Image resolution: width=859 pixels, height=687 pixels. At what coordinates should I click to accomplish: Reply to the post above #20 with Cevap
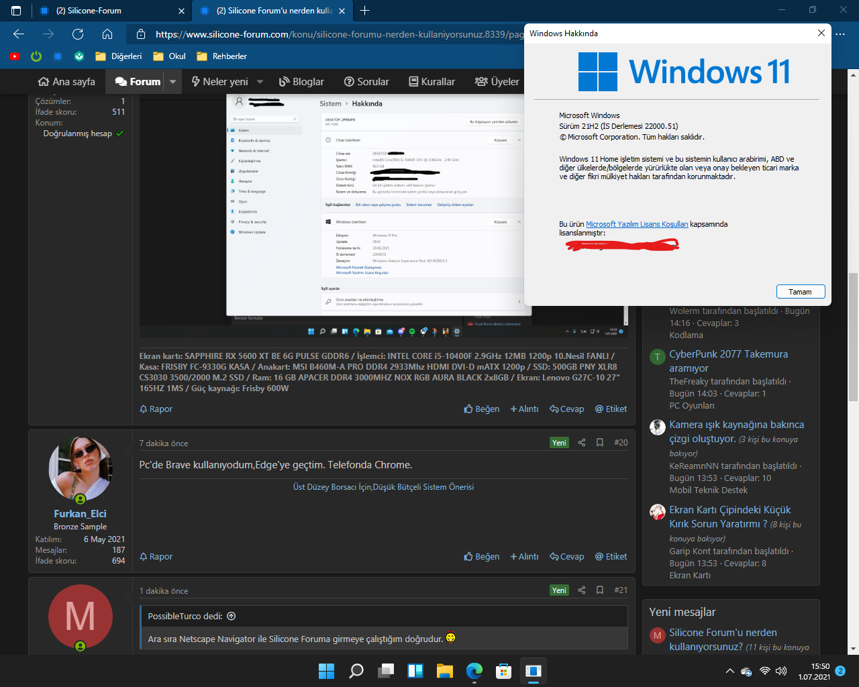point(567,409)
